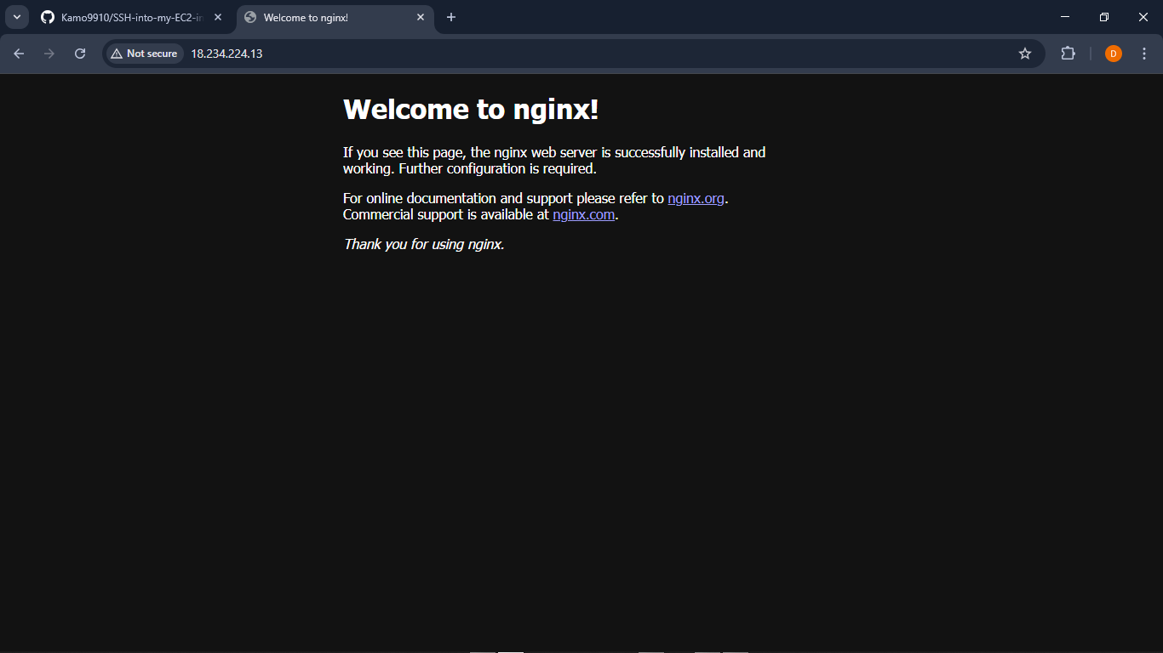This screenshot has width=1163, height=653.
Task: Click the back navigation arrow
Action: click(18, 53)
